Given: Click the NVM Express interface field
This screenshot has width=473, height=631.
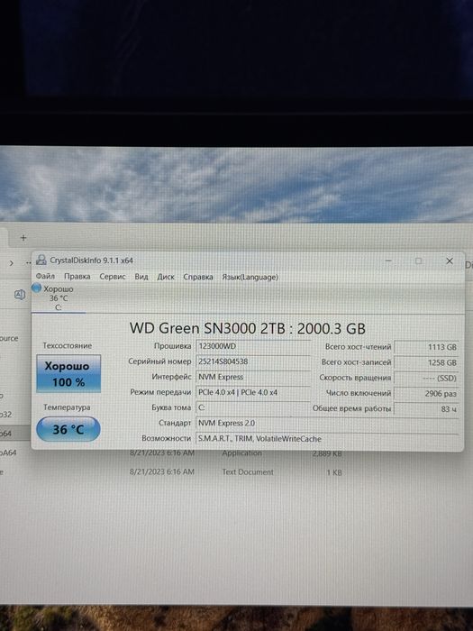Looking at the screenshot, I should 253,377.
